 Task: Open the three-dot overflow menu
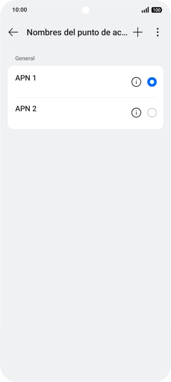point(158,32)
